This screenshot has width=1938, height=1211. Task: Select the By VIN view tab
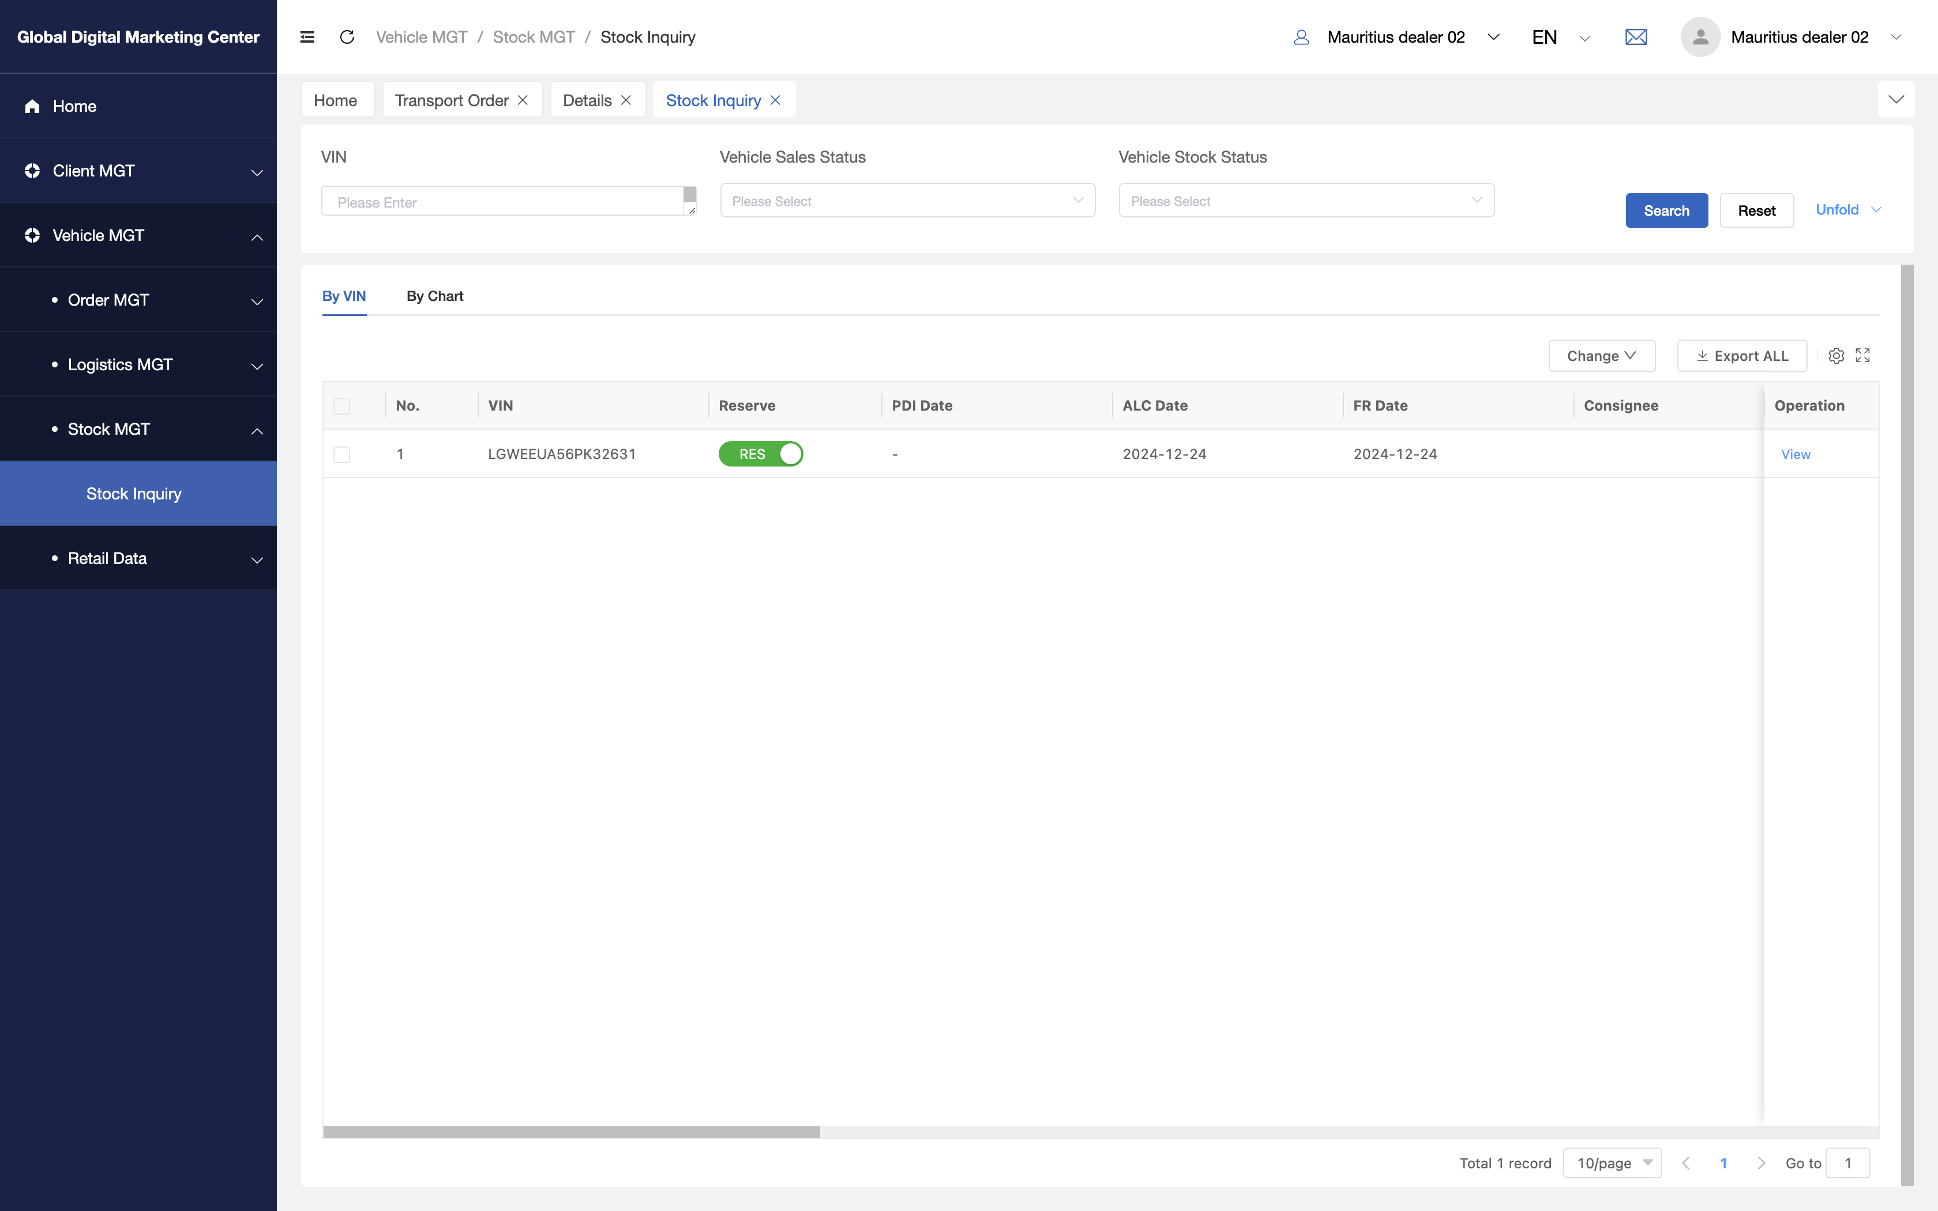[344, 295]
